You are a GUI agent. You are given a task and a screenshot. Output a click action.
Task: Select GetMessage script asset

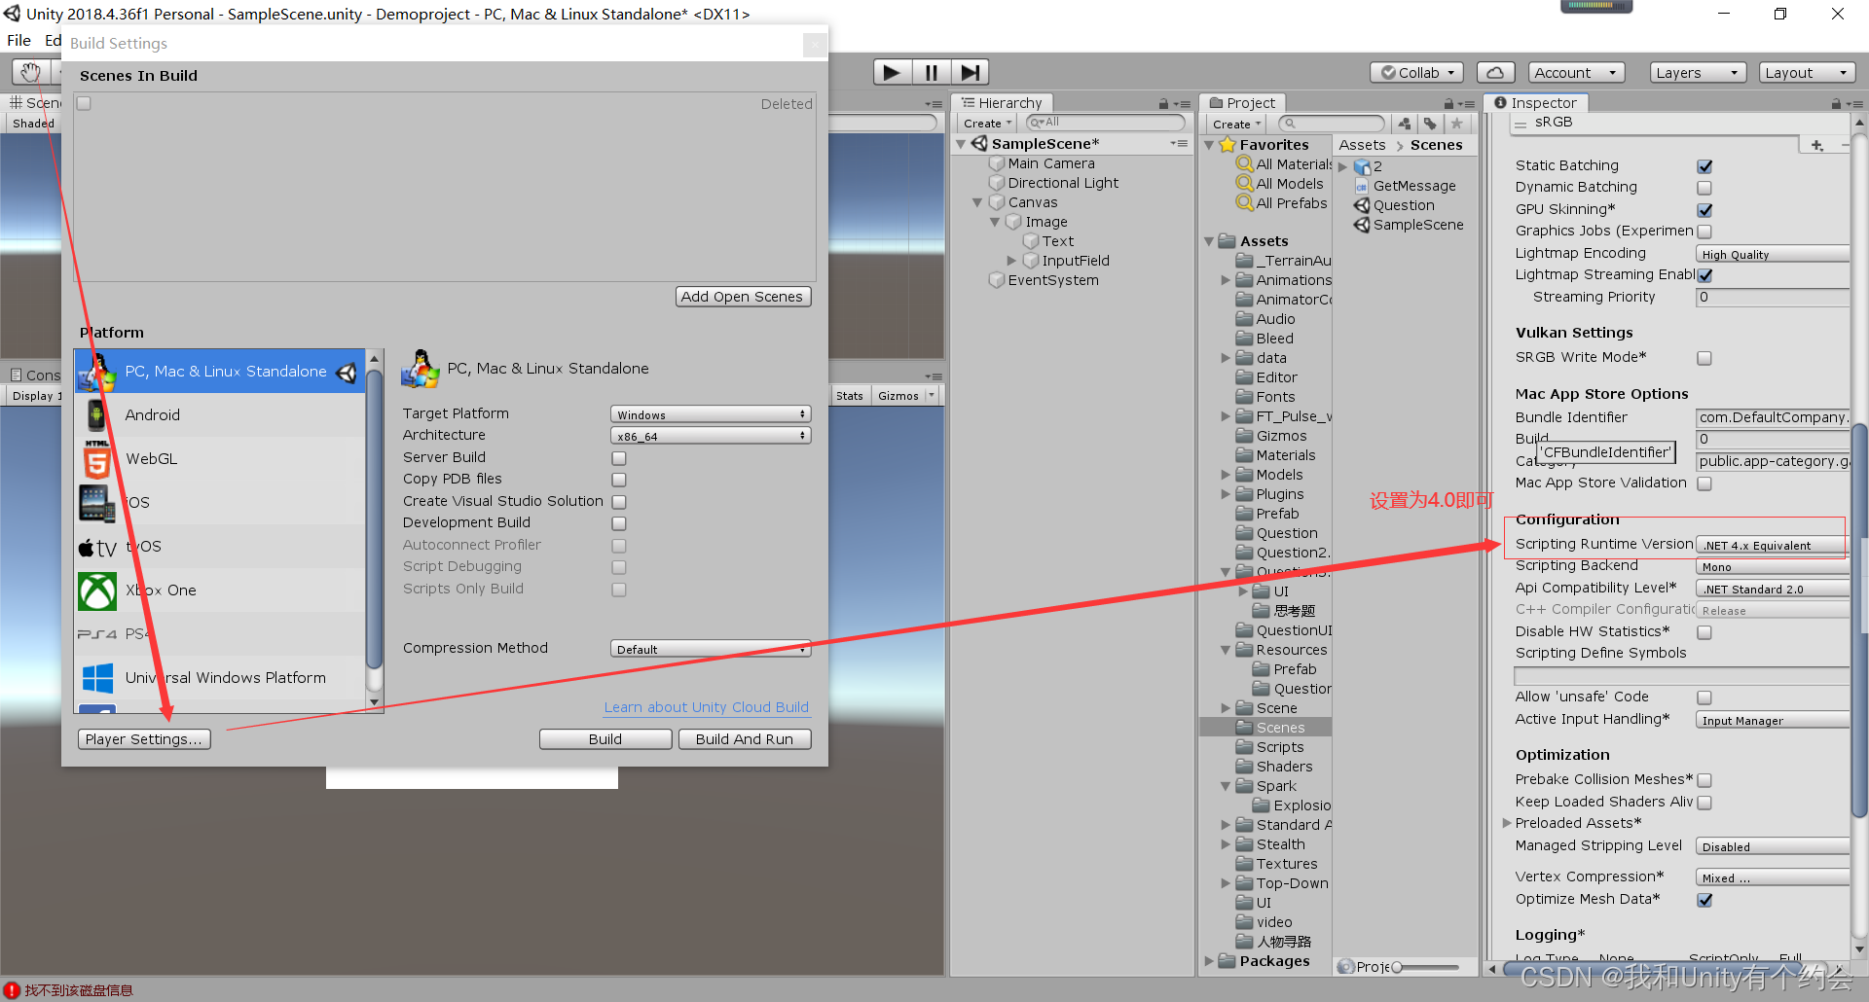point(1406,186)
